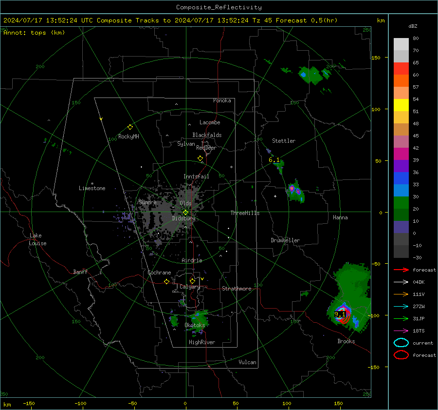Click the Lacombe city label

tap(210, 122)
